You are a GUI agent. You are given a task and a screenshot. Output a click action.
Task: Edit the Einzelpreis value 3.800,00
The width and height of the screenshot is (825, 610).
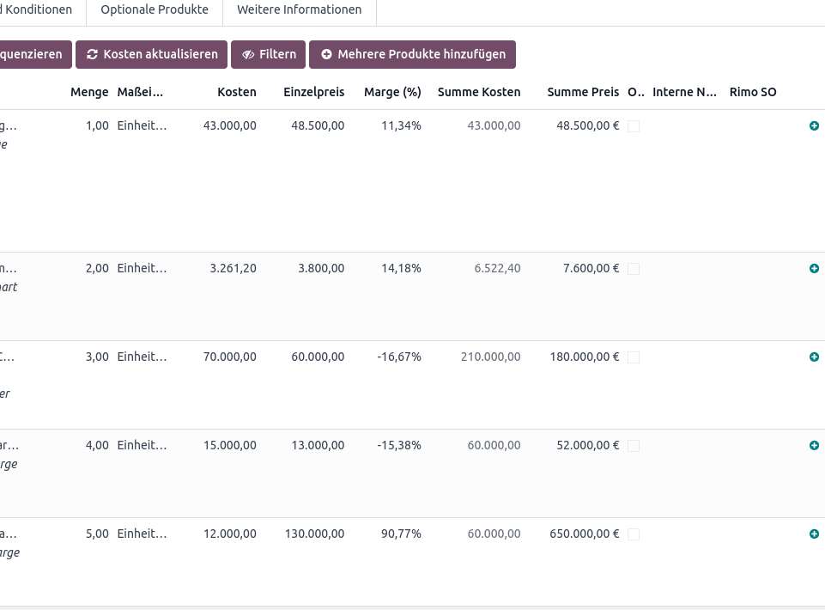pos(321,268)
